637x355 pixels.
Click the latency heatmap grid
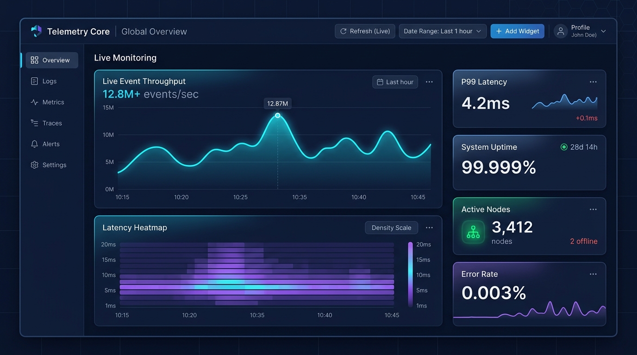pyautogui.click(x=257, y=275)
